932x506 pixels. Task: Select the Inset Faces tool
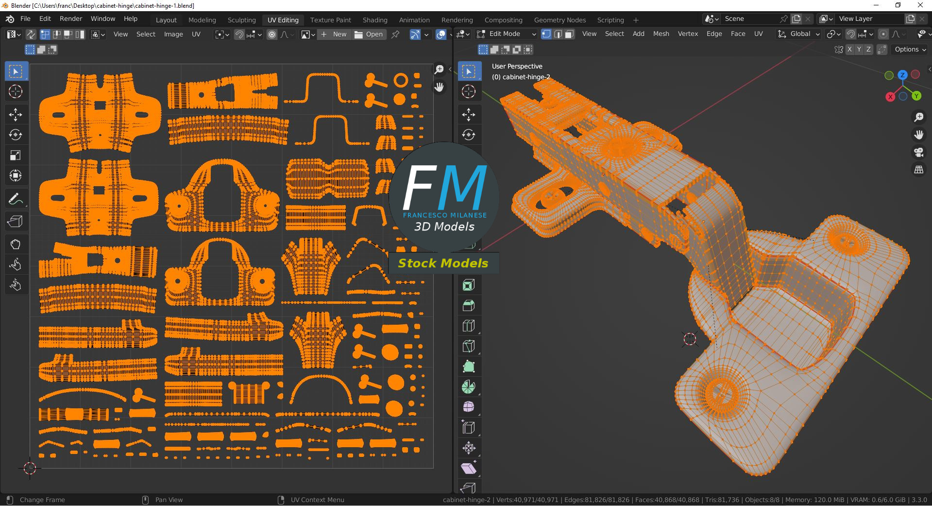tap(469, 285)
